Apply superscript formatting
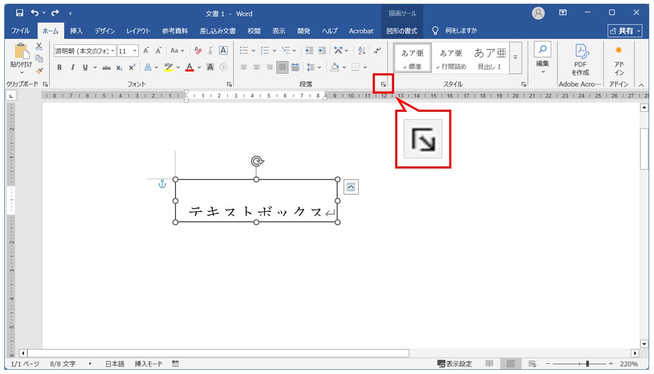The image size is (654, 374). [132, 67]
